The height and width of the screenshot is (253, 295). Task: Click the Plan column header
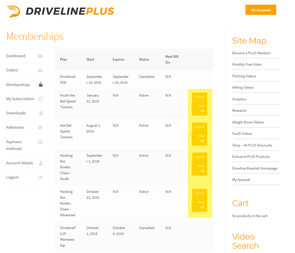pos(64,60)
